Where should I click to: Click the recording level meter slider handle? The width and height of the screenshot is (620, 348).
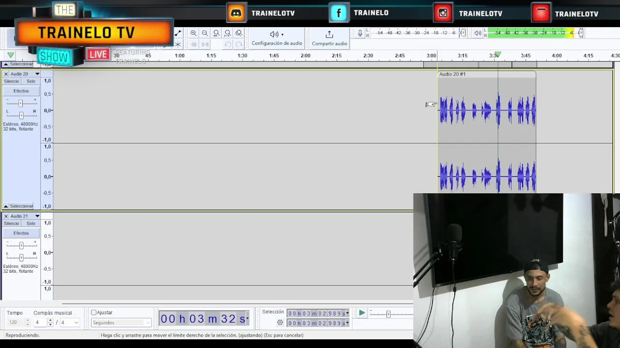463,33
